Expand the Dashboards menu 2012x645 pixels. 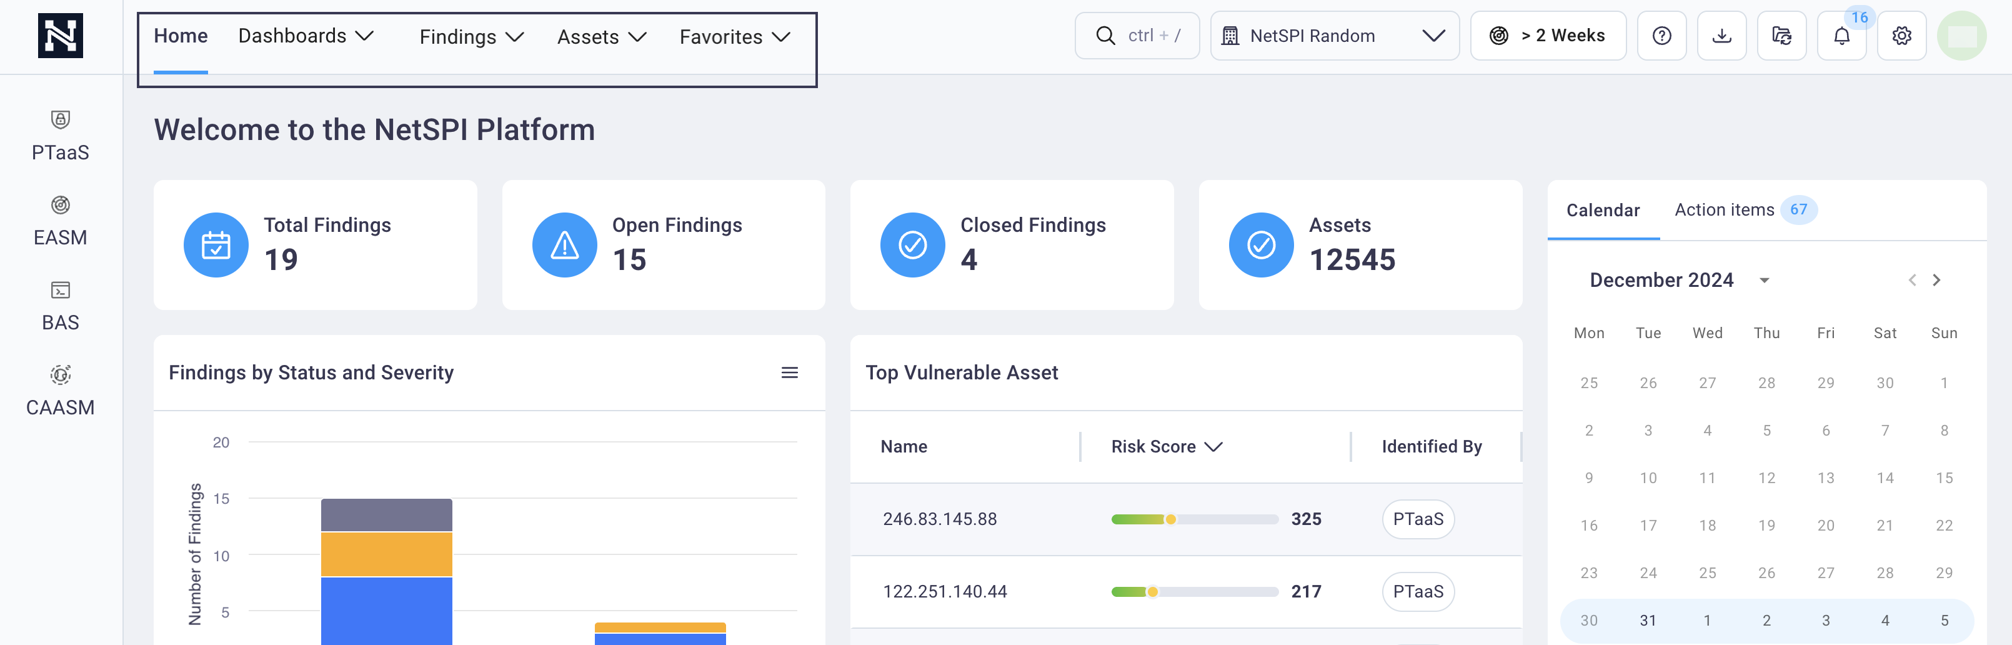click(306, 36)
